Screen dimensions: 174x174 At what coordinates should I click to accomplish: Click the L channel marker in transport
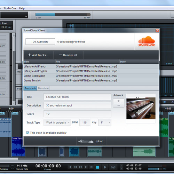click(x=121, y=166)
